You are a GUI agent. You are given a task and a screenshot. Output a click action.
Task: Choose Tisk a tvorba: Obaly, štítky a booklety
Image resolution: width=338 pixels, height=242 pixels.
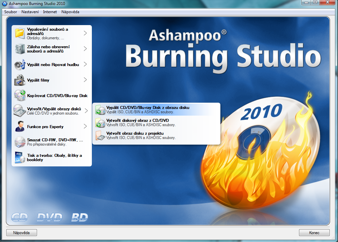[x=52, y=157]
